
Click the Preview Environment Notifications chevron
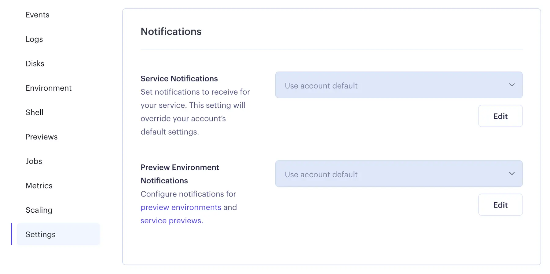(x=512, y=174)
